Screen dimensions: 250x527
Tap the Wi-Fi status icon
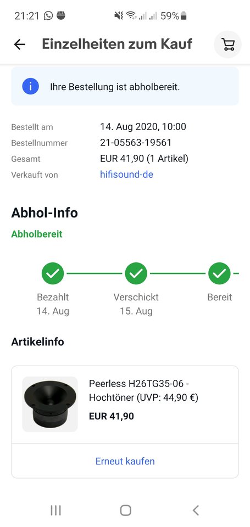(x=131, y=15)
